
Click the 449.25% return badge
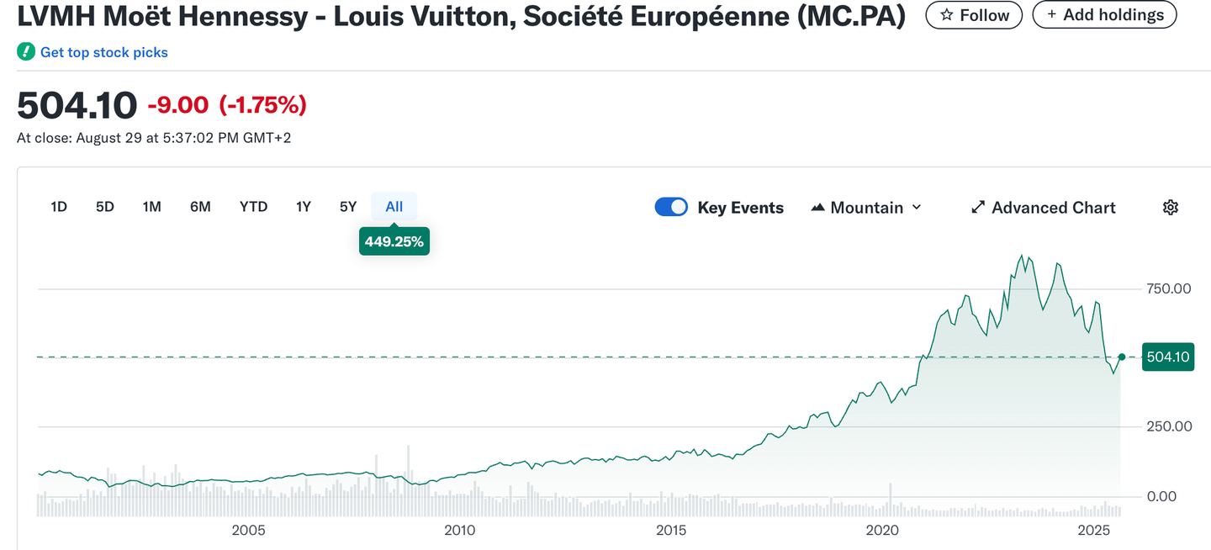coord(394,241)
